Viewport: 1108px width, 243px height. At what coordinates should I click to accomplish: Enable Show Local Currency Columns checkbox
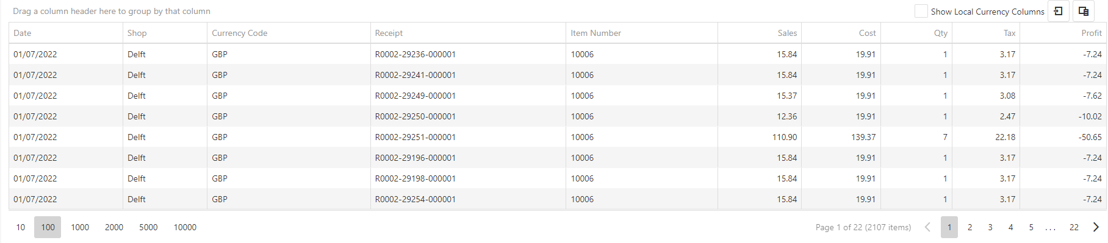pos(921,11)
